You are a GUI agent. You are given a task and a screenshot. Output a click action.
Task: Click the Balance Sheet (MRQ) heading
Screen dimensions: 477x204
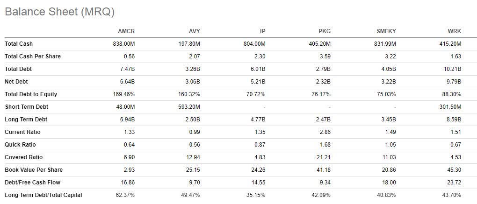pyautogui.click(x=60, y=12)
